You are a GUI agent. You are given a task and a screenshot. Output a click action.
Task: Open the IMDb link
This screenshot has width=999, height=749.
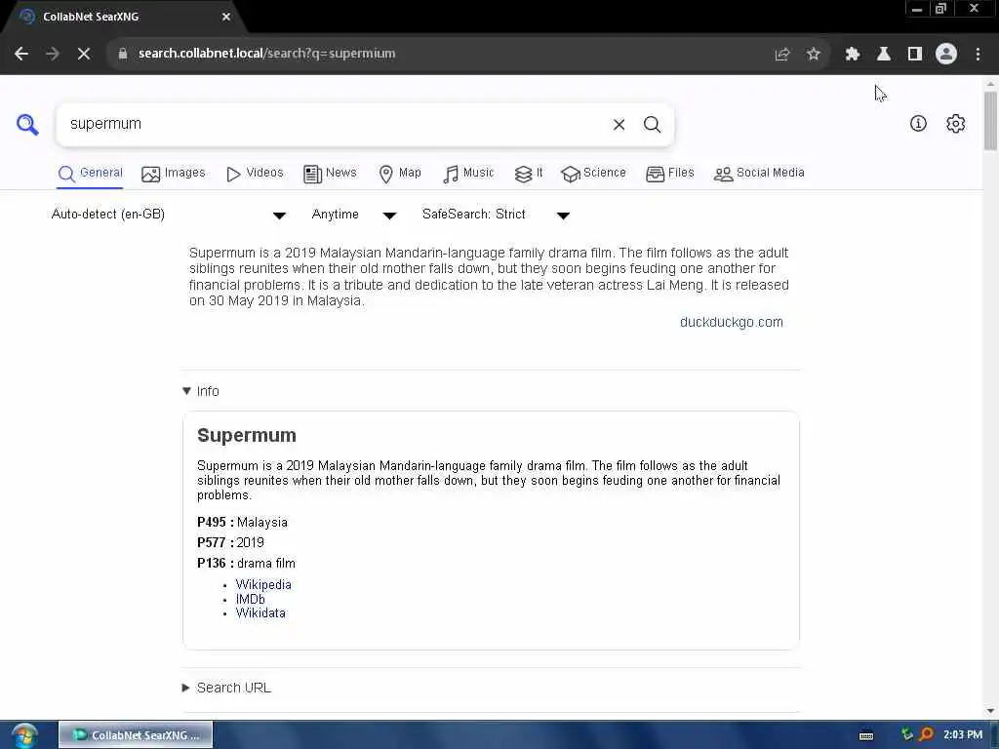pyautogui.click(x=250, y=600)
